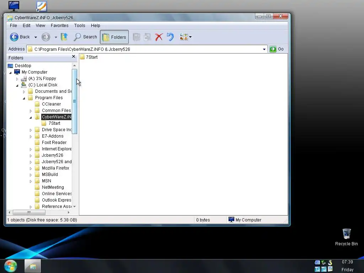364x273 pixels.
Task: Open the Recycle Bin desktop icon
Action: pyautogui.click(x=346, y=237)
